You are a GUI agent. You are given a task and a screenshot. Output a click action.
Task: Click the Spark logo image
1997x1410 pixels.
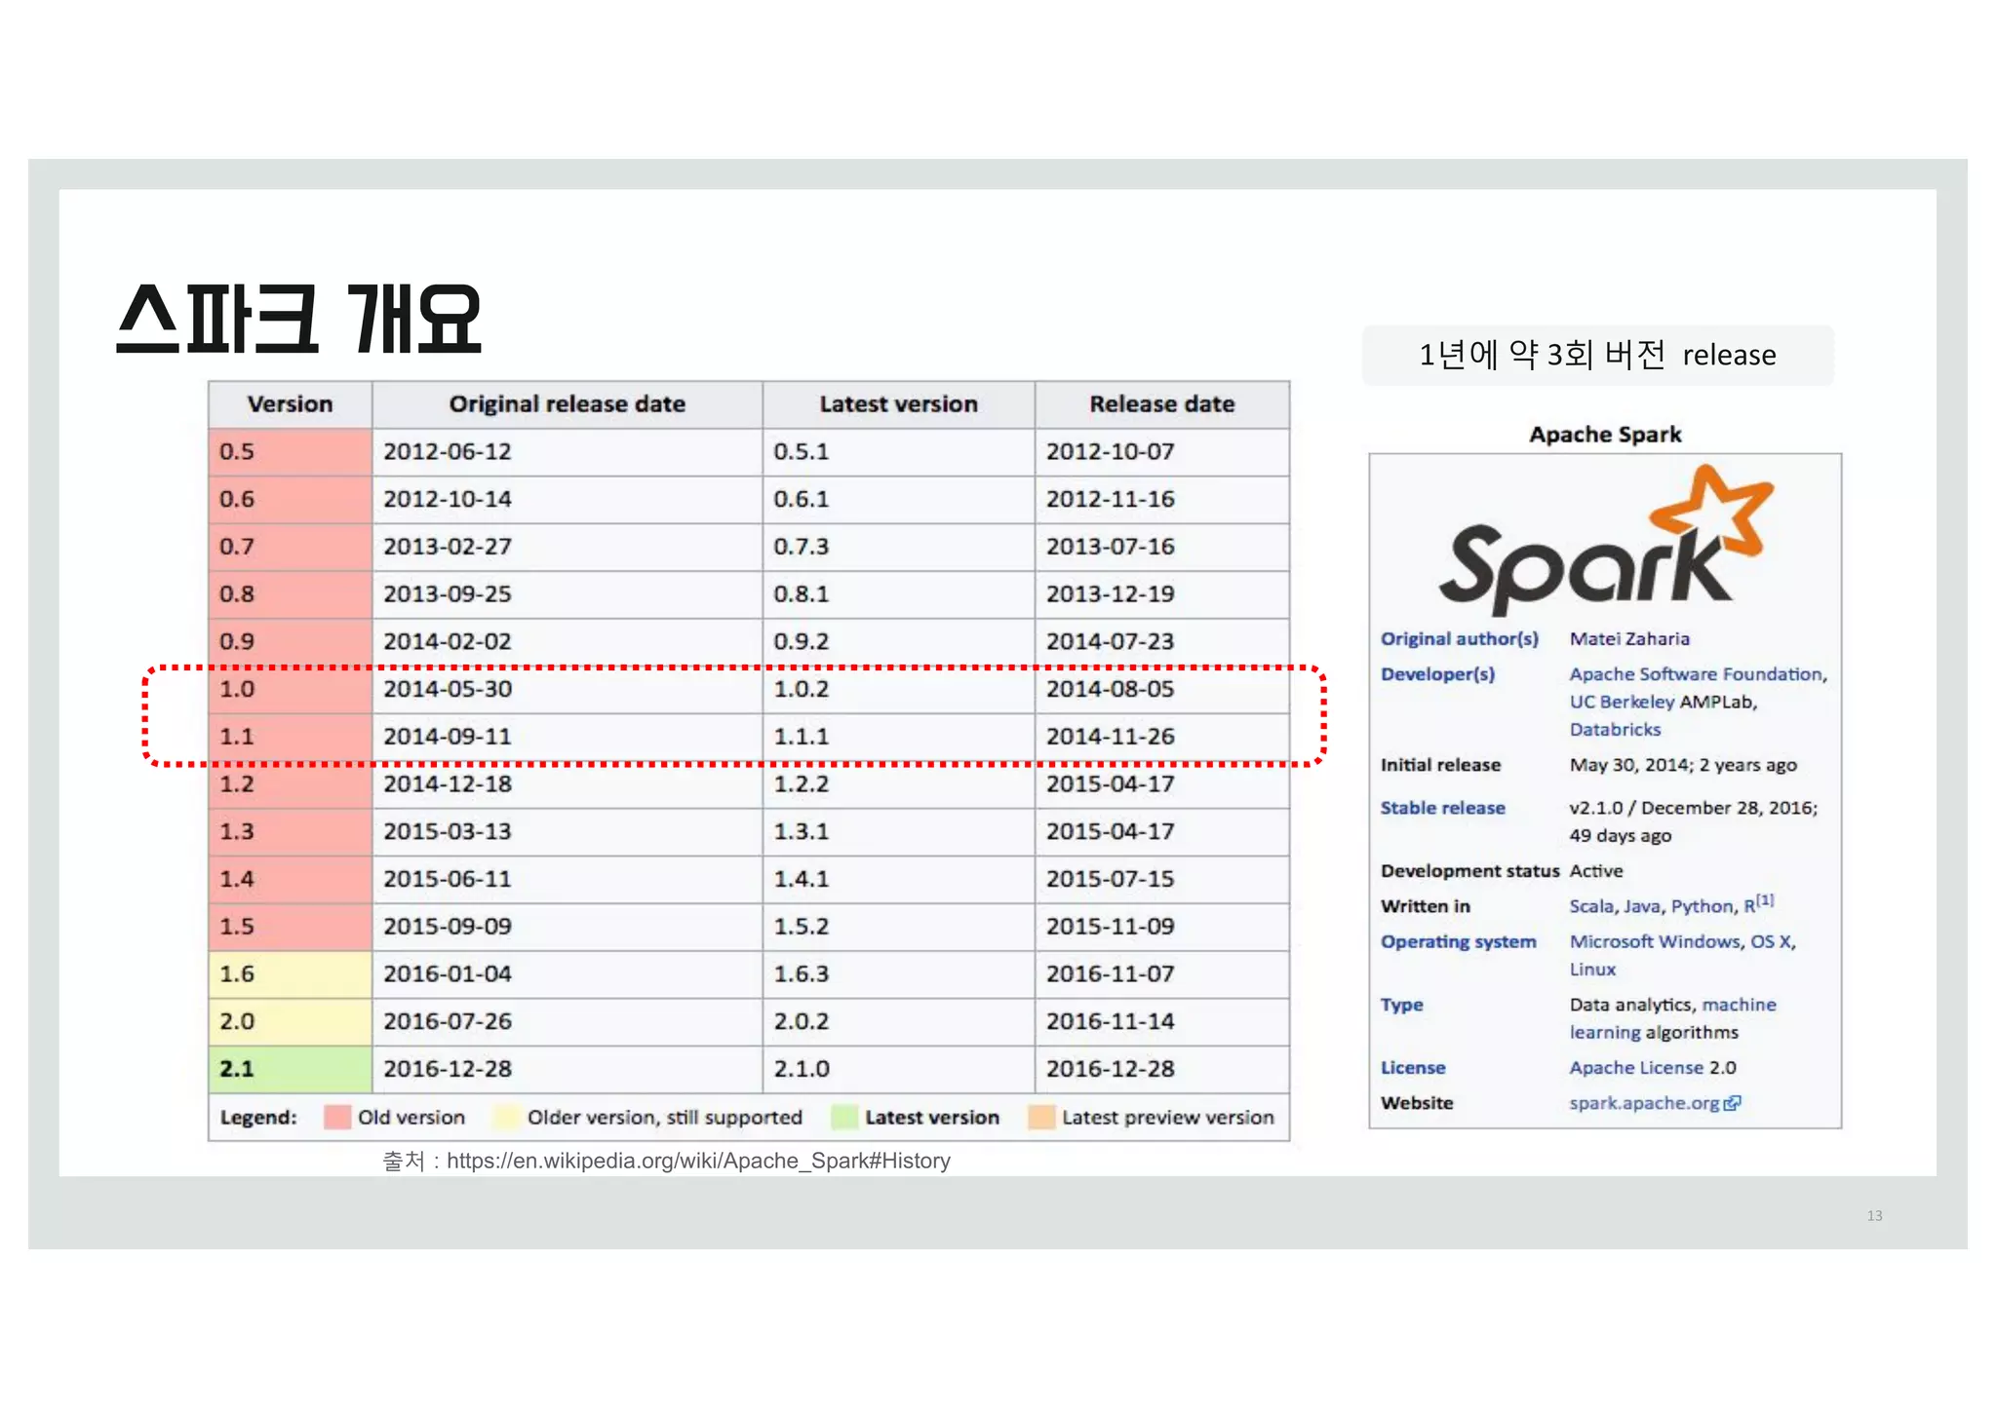pyautogui.click(x=1606, y=541)
